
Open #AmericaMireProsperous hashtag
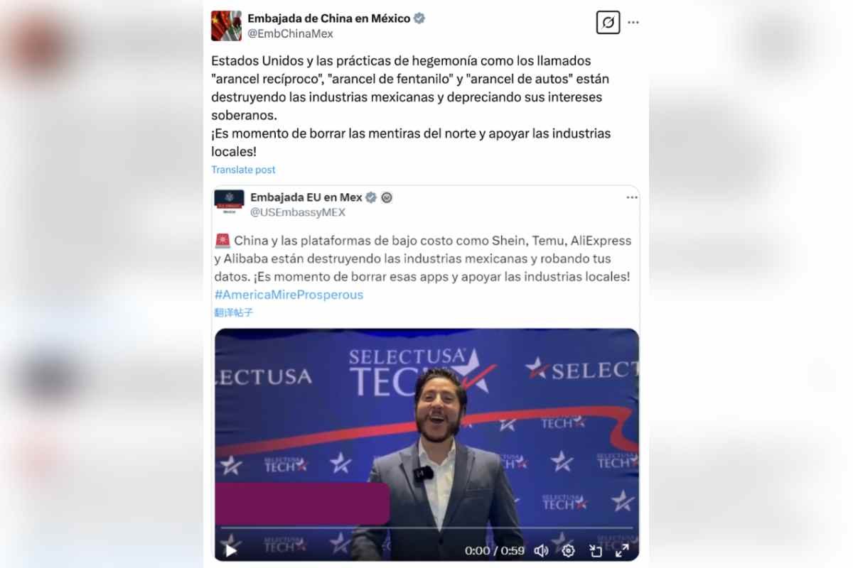pyautogui.click(x=289, y=295)
